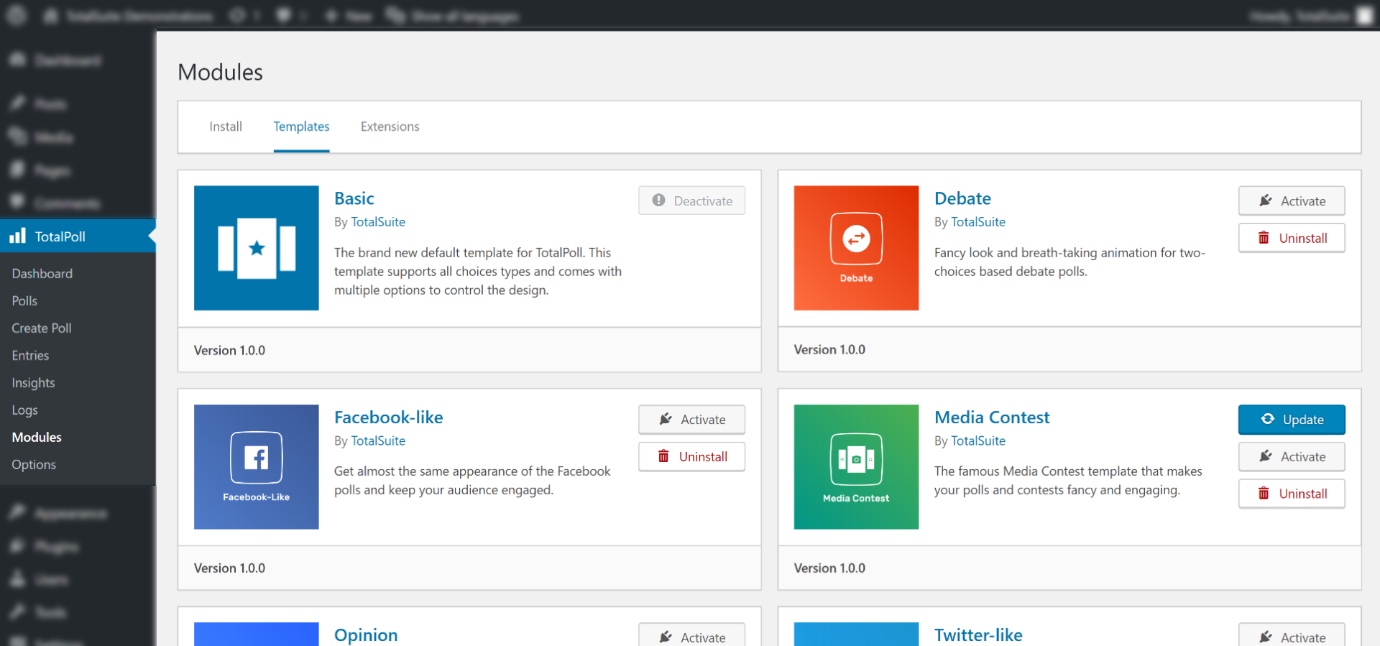The width and height of the screenshot is (1380, 646).
Task: Visit TotalSuite author link under Facebook-like
Action: 378,440
